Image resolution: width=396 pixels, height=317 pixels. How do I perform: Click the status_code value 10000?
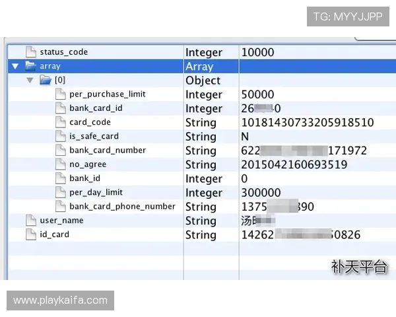(257, 52)
